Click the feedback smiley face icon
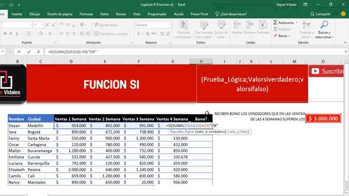 coord(343,14)
